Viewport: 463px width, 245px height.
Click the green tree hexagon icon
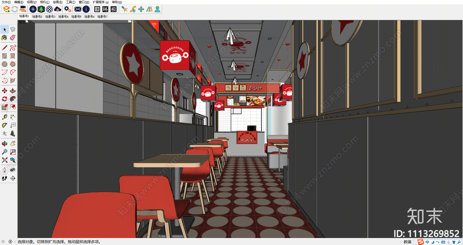[x=41, y=9]
